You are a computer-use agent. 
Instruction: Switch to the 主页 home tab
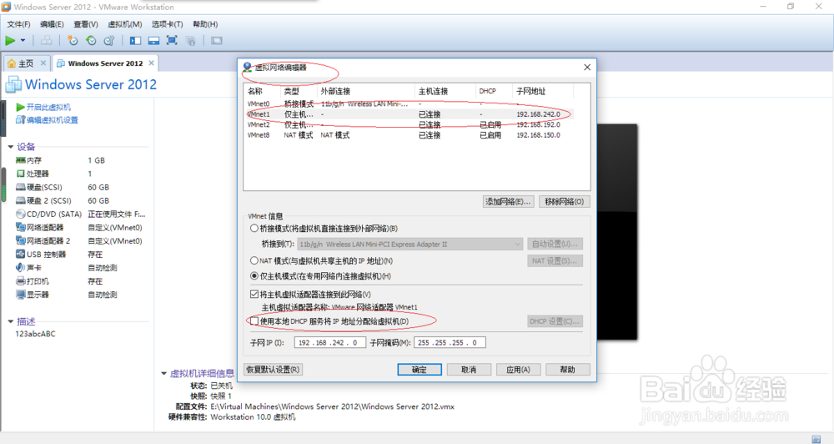(26, 63)
